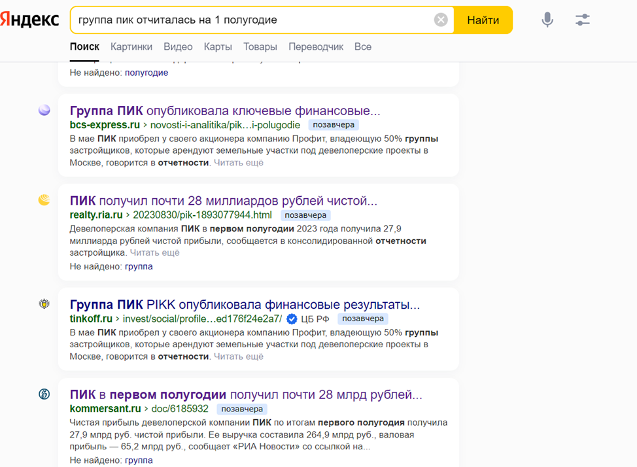Open result 'ПИК получил почти 28 миллиардов рублей чистой...'
Image resolution: width=637 pixels, height=467 pixels.
(224, 201)
